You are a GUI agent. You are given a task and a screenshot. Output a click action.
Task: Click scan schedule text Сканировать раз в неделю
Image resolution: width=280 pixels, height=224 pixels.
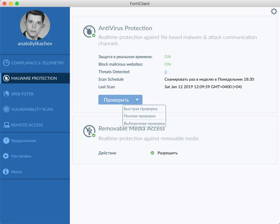tap(209, 79)
